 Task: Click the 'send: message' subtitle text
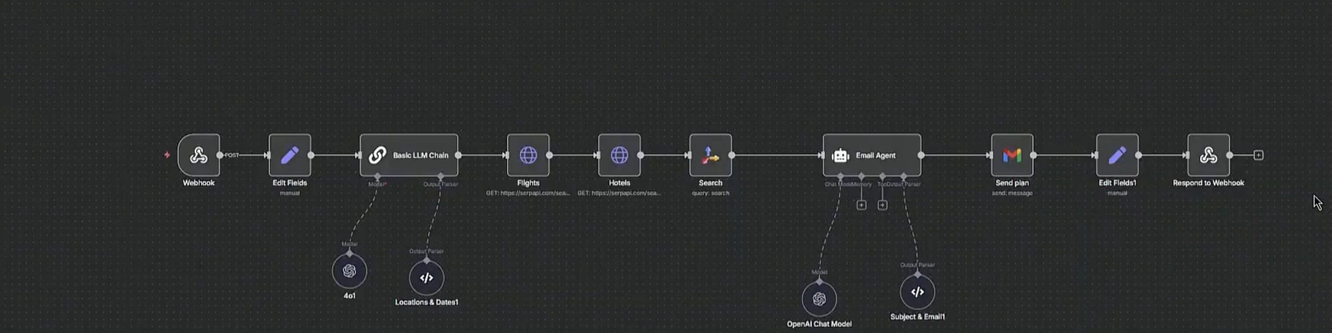[x=1012, y=193]
